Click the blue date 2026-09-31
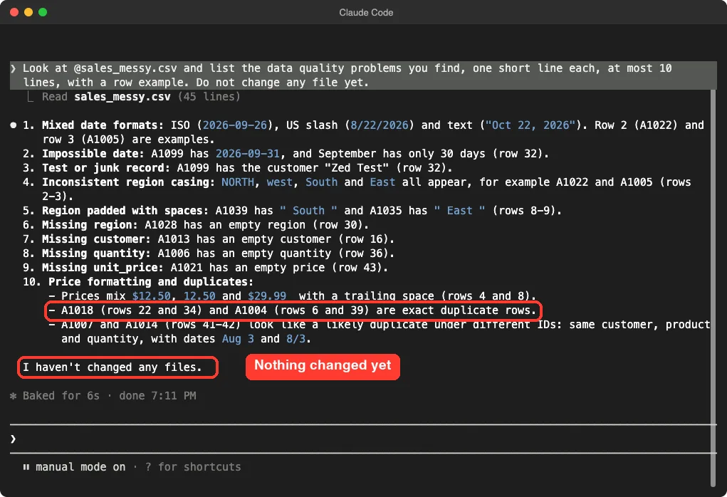This screenshot has height=497, width=727. pos(248,154)
